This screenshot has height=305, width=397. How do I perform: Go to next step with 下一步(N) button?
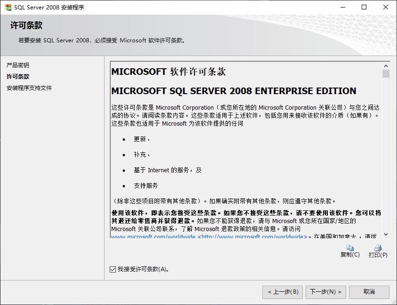coord(325,292)
